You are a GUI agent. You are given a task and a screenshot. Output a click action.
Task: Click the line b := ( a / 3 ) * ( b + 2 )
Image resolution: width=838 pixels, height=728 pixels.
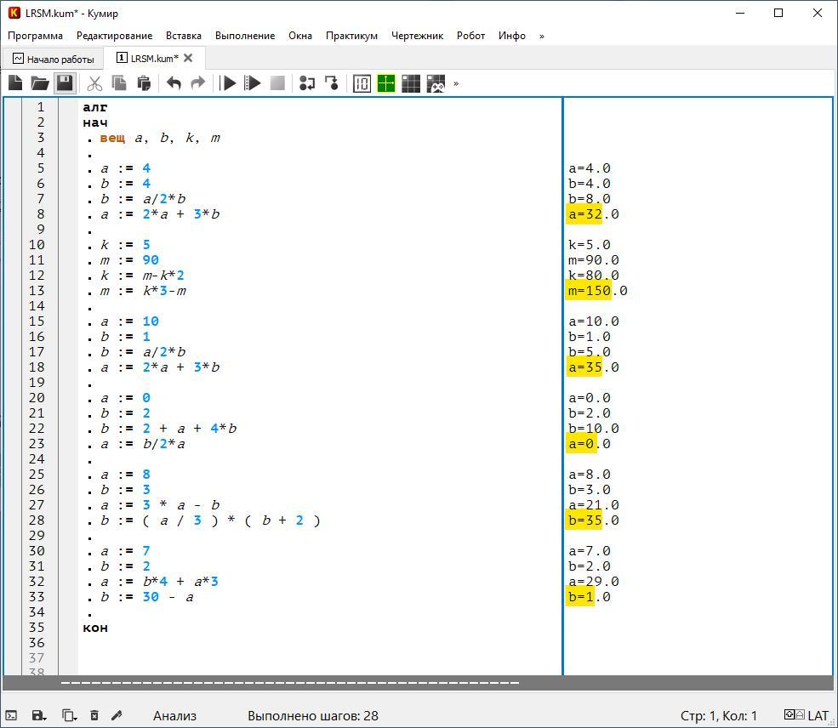(210, 520)
